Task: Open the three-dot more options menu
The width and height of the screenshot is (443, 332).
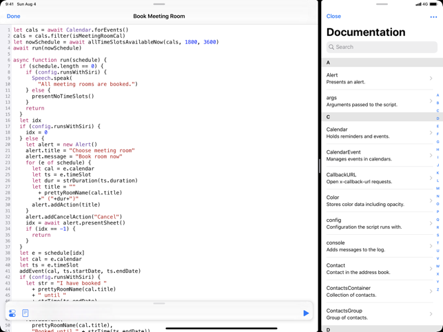Action: click(x=433, y=17)
